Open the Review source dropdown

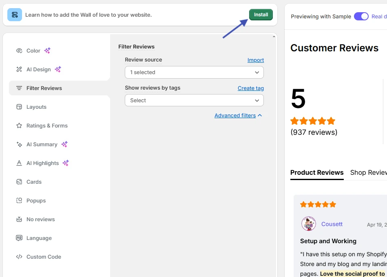click(194, 72)
